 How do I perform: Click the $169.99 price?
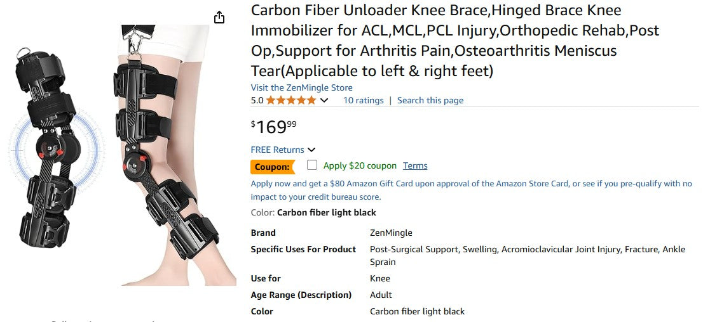[x=274, y=127]
